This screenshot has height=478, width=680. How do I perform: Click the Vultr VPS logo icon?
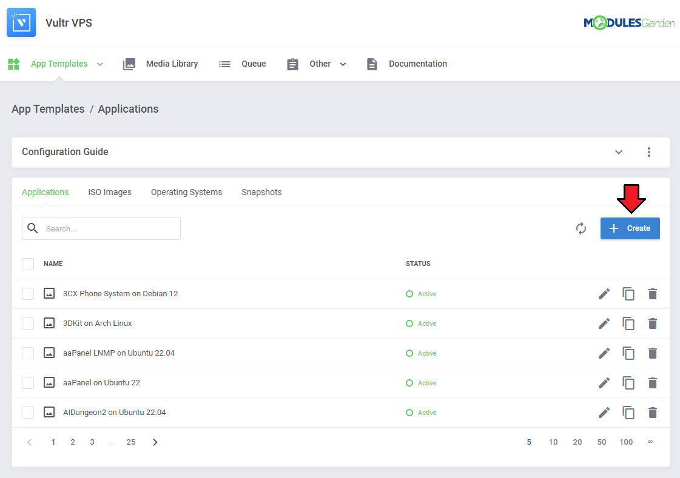(21, 22)
